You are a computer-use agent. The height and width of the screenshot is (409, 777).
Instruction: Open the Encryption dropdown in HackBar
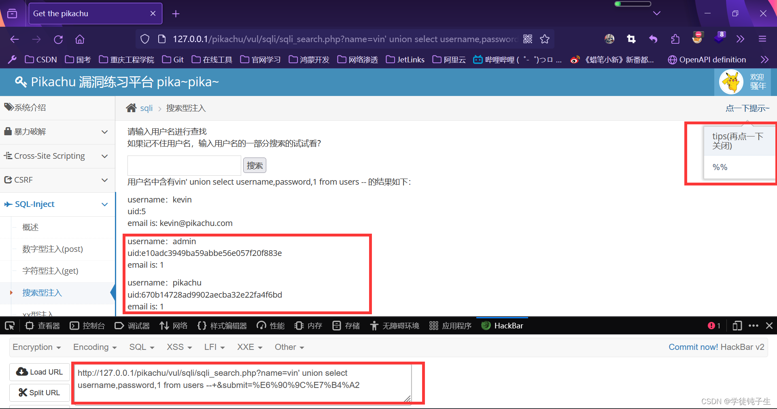(x=37, y=347)
